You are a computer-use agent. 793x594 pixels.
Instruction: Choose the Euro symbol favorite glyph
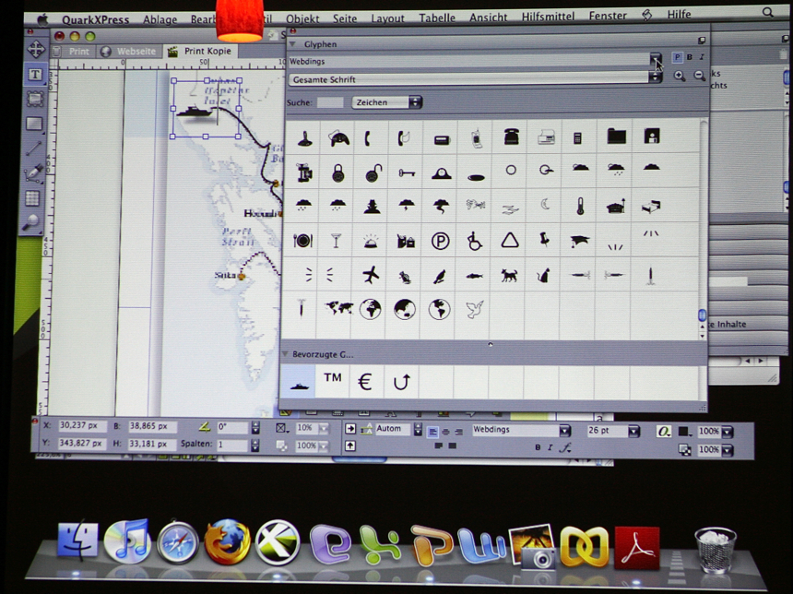point(365,381)
